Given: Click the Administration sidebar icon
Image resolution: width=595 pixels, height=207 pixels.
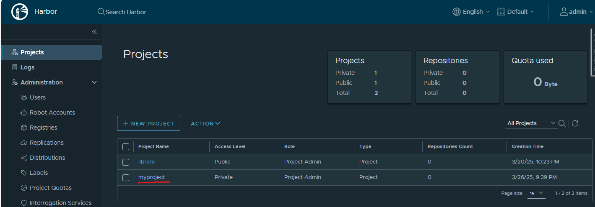Looking at the screenshot, I should click(x=15, y=82).
